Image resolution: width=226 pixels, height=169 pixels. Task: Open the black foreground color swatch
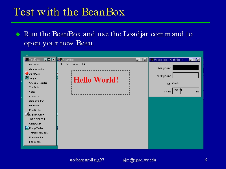click(x=186, y=67)
